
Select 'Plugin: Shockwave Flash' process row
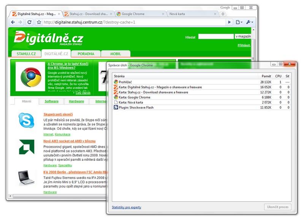point(202,107)
